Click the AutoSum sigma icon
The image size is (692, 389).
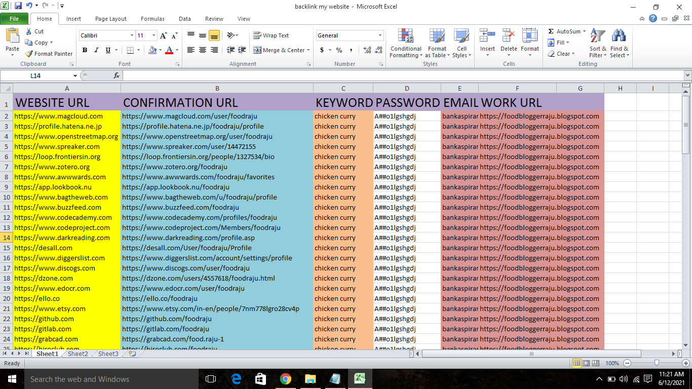[x=551, y=31]
